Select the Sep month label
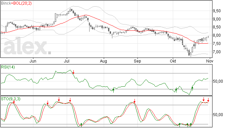This screenshot has width=228, height=128. [137, 61]
